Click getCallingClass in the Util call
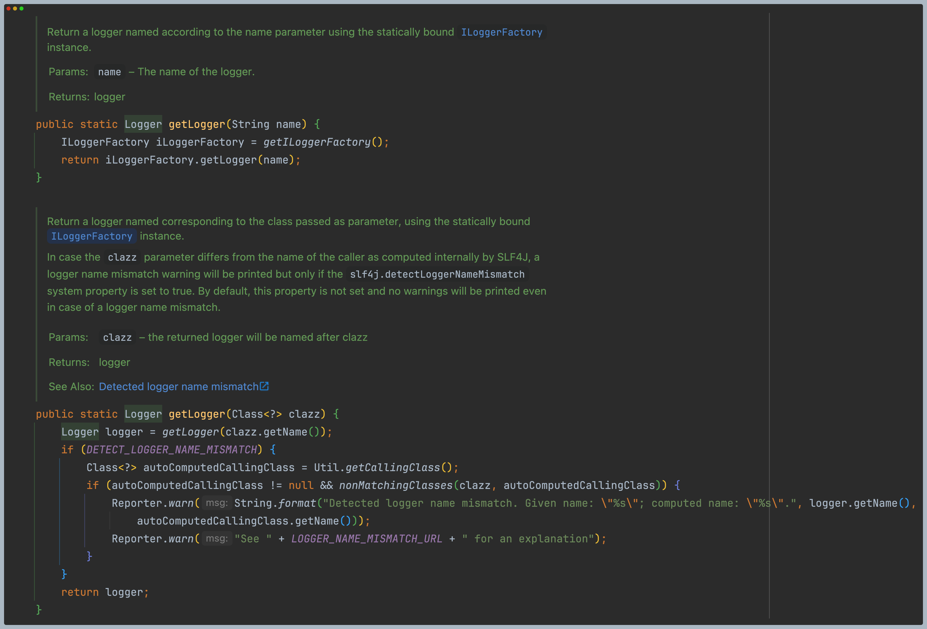This screenshot has height=629, width=927. pos(392,468)
